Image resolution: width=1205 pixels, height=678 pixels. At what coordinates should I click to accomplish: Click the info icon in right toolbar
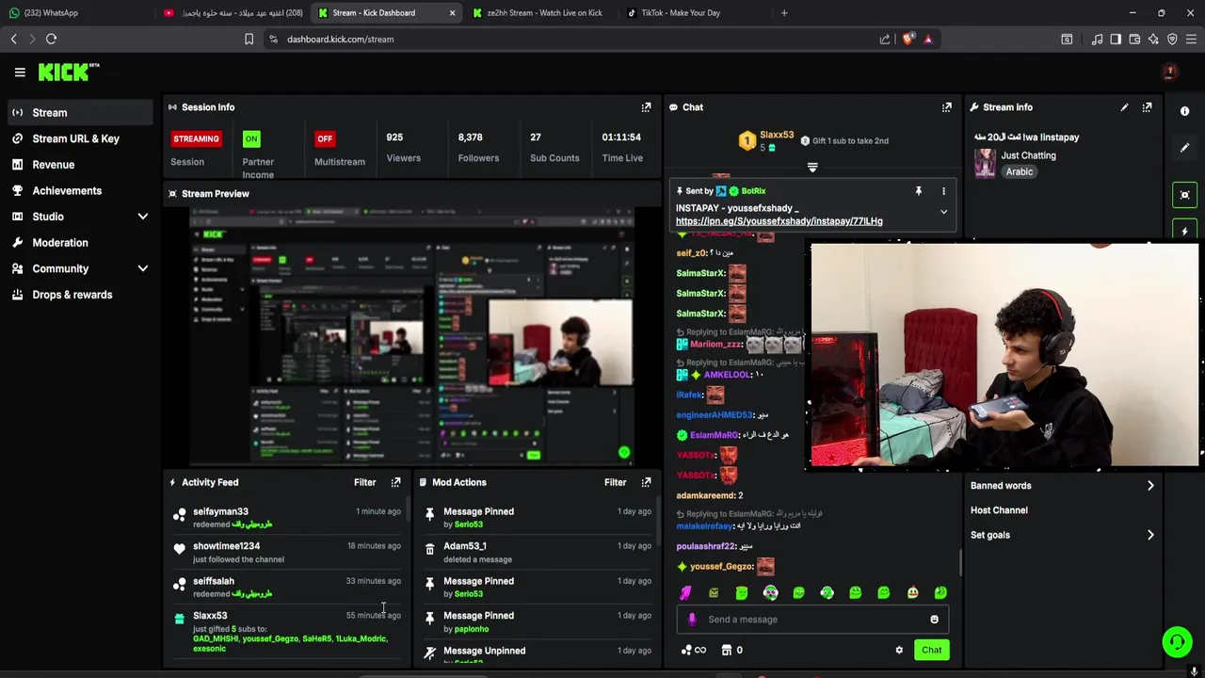[1184, 111]
